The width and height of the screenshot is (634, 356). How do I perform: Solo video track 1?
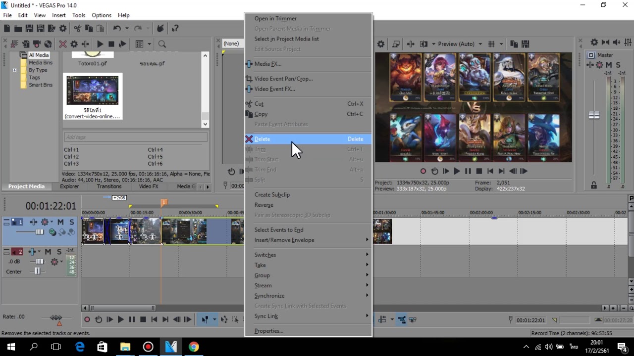tap(72, 222)
